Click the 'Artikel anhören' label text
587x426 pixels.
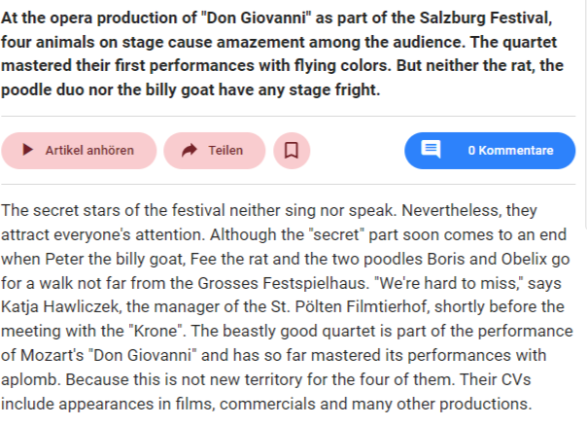coord(89,151)
